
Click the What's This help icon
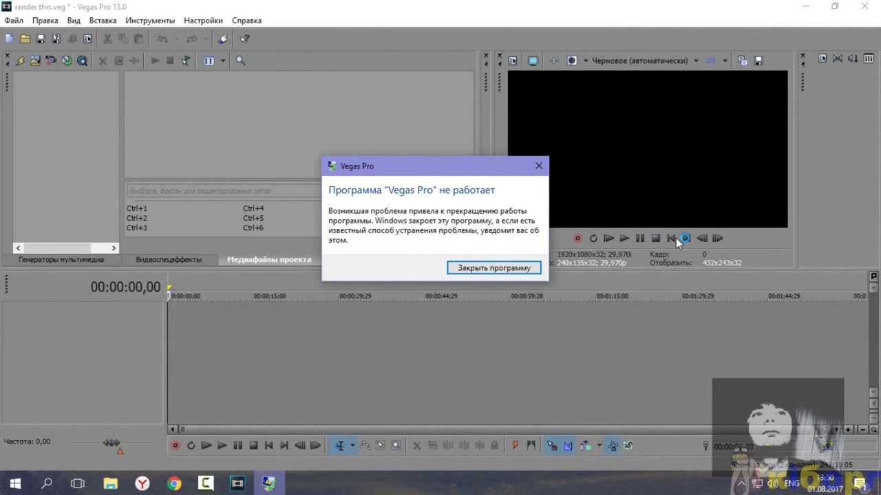[244, 39]
